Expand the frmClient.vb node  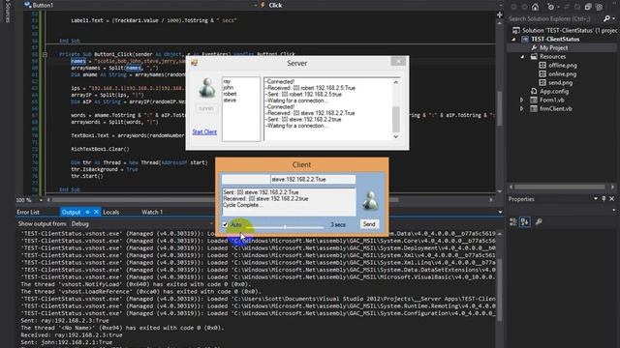(x=522, y=108)
